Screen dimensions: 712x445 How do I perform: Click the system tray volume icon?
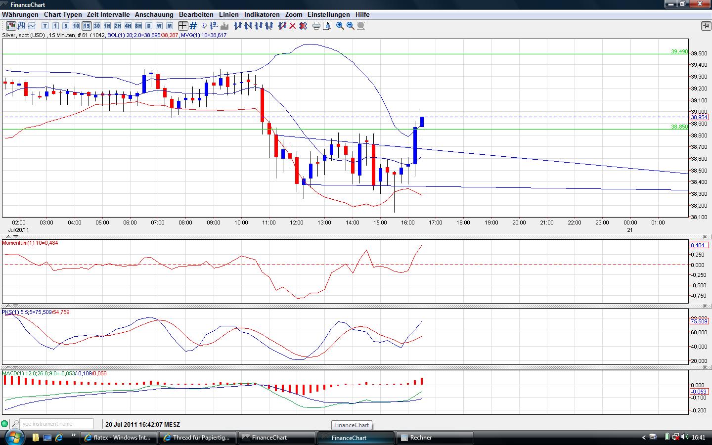pos(685,437)
